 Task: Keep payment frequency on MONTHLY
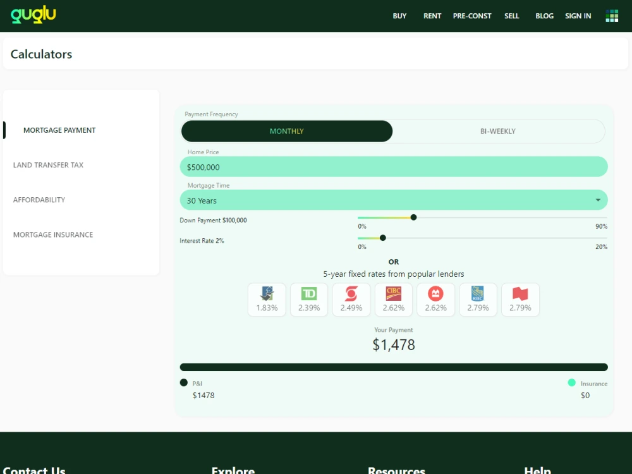coord(286,131)
